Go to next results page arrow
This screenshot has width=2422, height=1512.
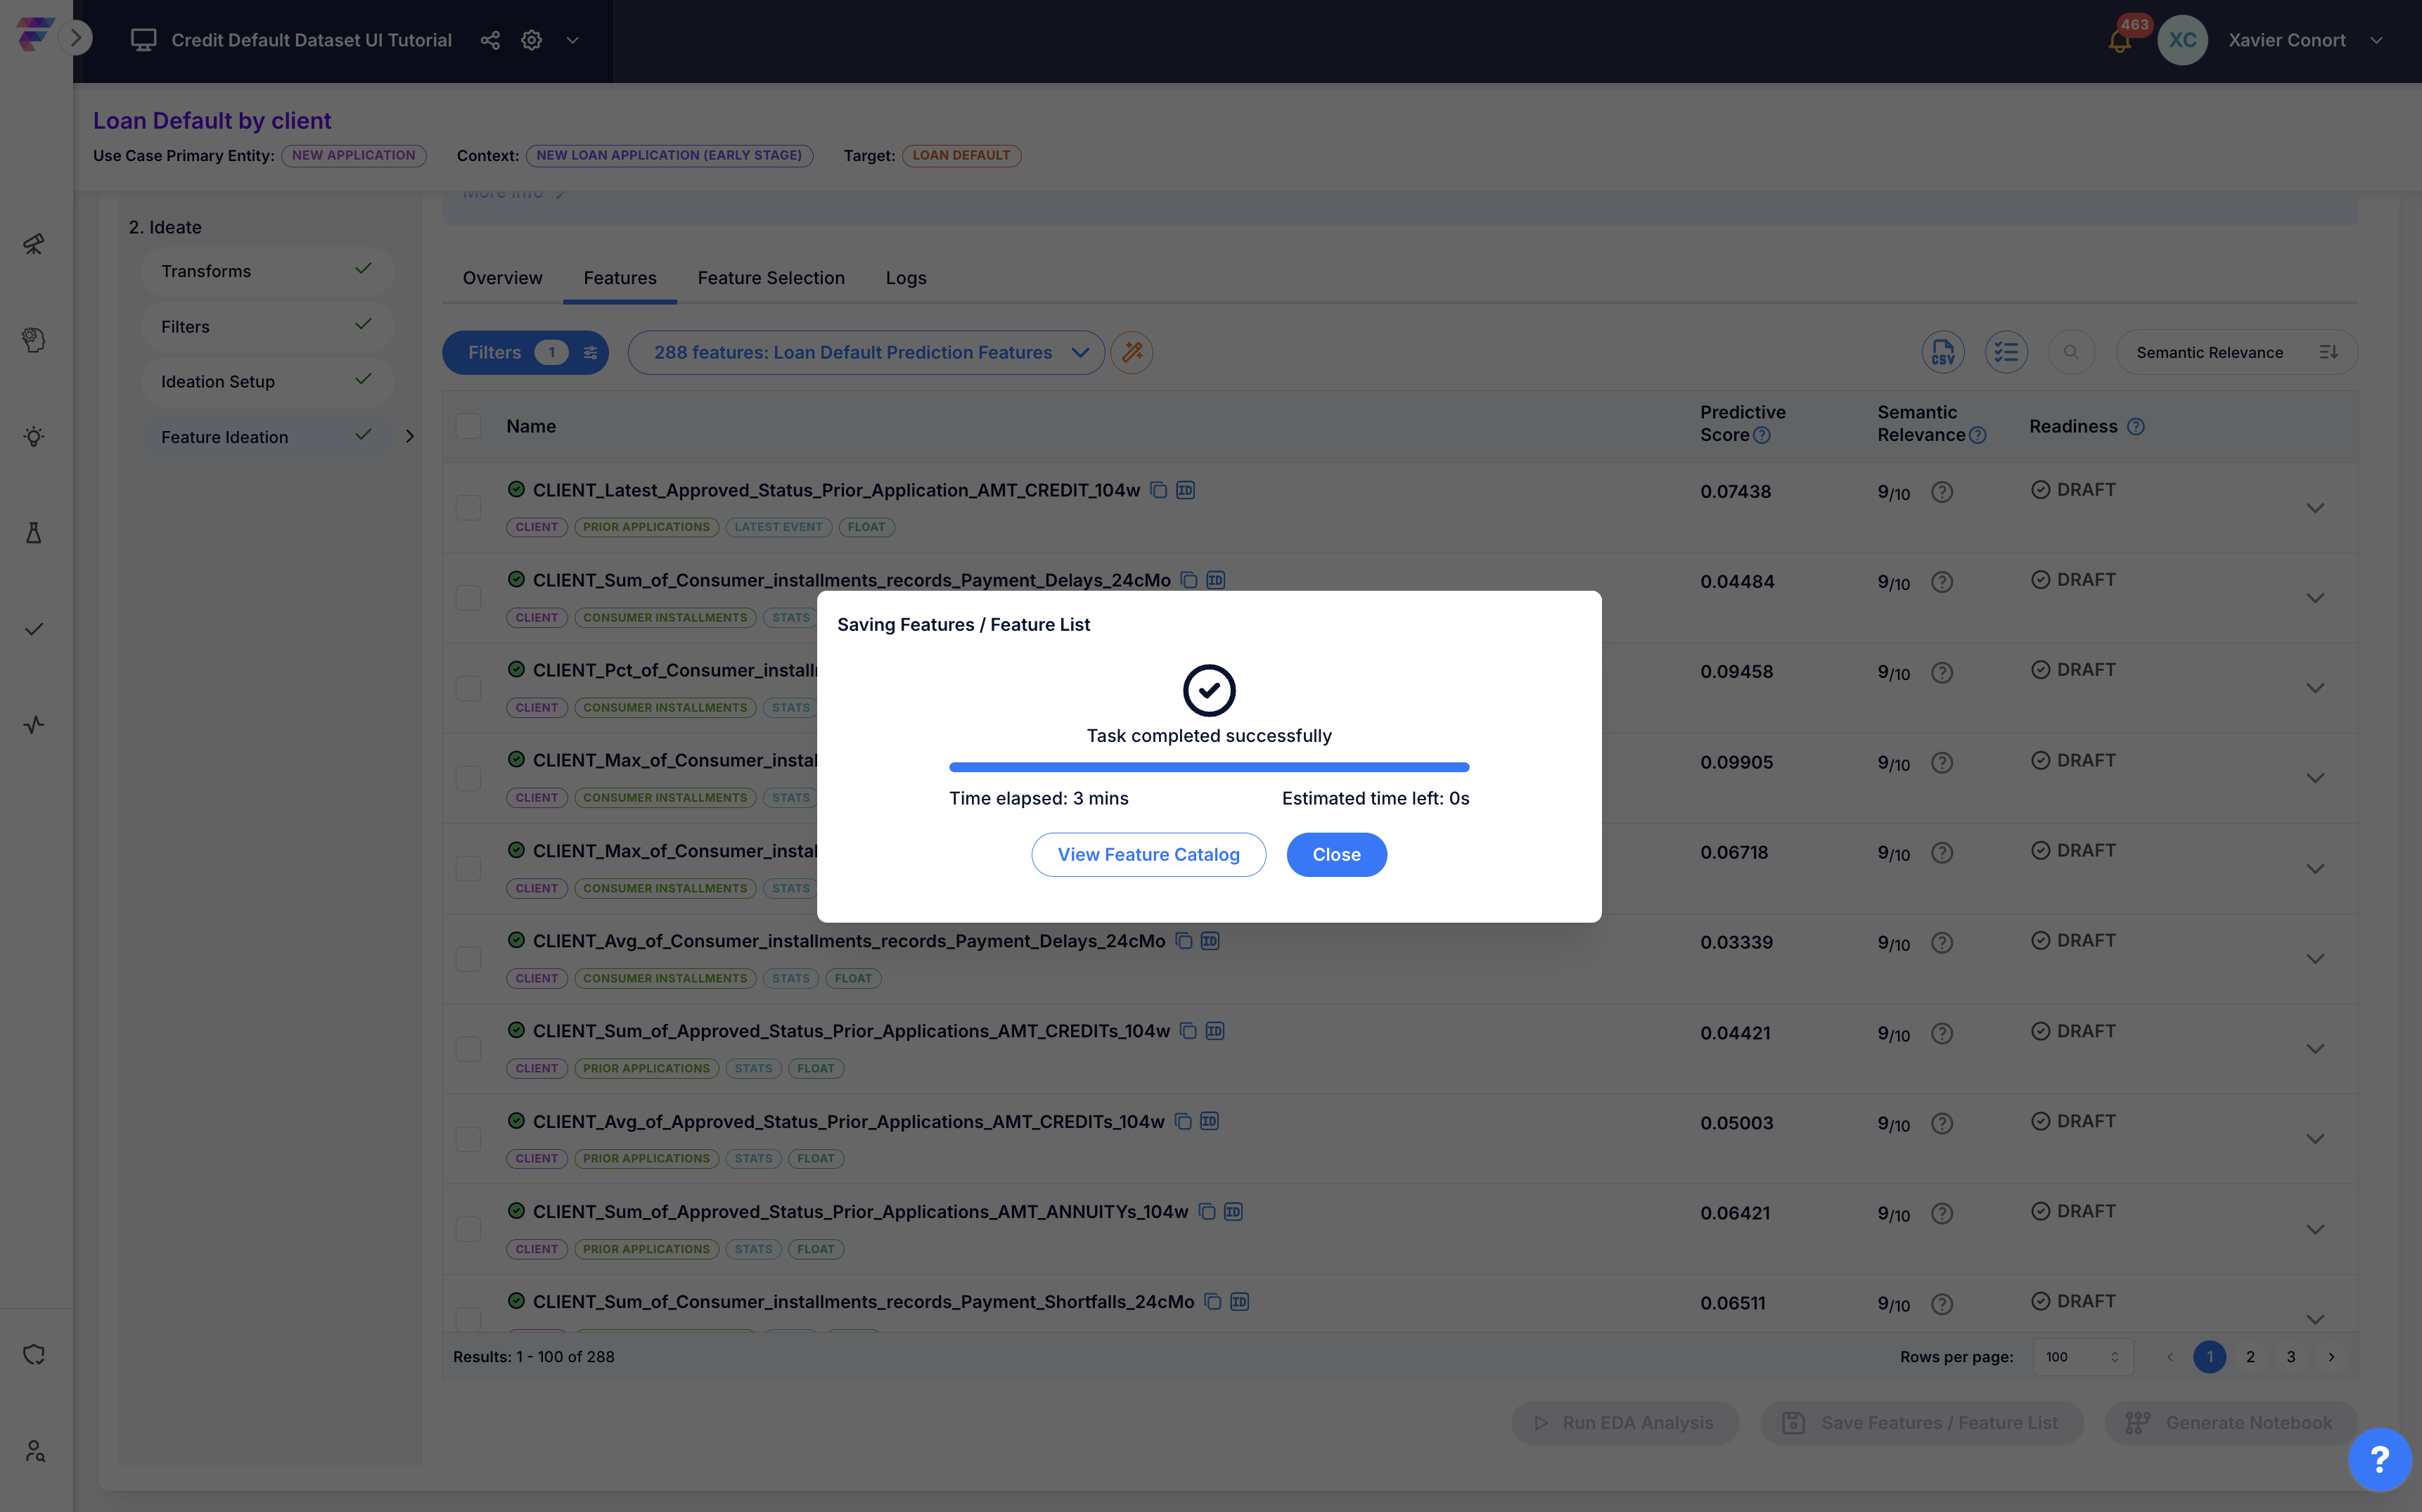click(2331, 1357)
